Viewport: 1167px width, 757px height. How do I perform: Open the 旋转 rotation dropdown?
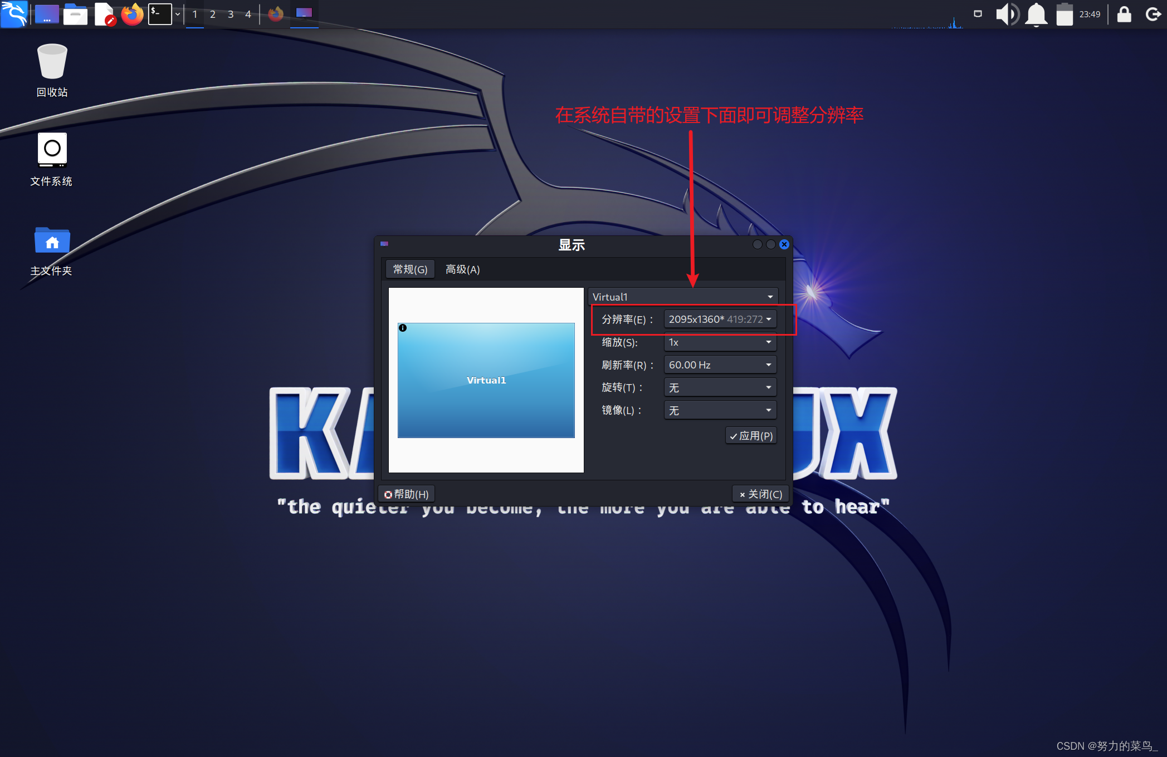coord(720,387)
